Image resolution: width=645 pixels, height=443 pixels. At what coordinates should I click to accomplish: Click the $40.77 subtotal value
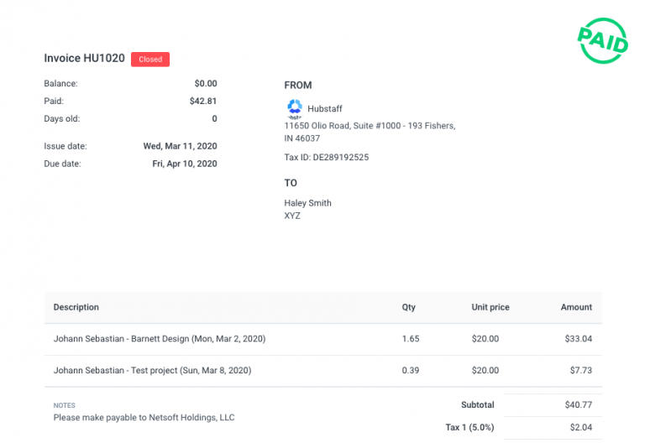[579, 404]
